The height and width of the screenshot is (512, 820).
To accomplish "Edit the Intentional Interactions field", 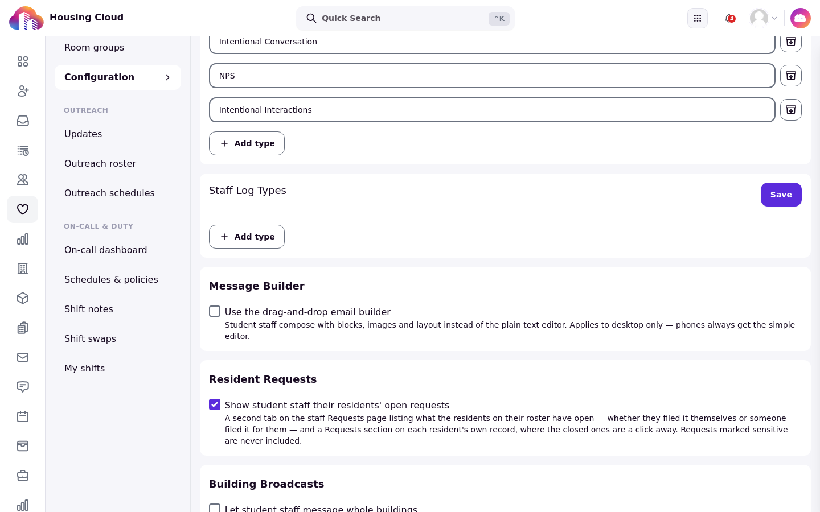I will pyautogui.click(x=492, y=110).
